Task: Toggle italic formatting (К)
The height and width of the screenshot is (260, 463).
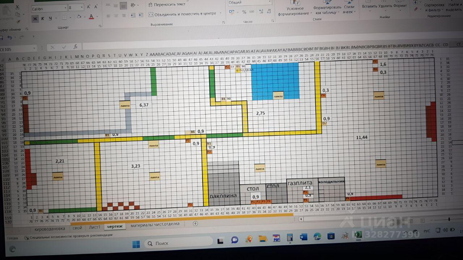Action: click(43, 18)
